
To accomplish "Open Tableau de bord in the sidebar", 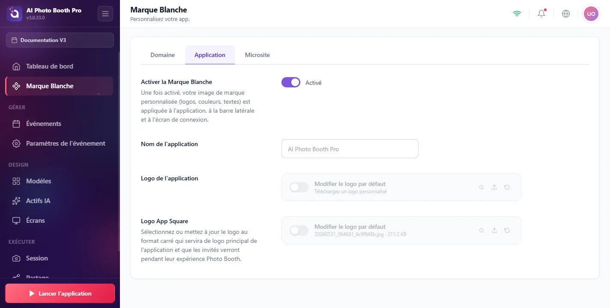I will click(x=59, y=66).
